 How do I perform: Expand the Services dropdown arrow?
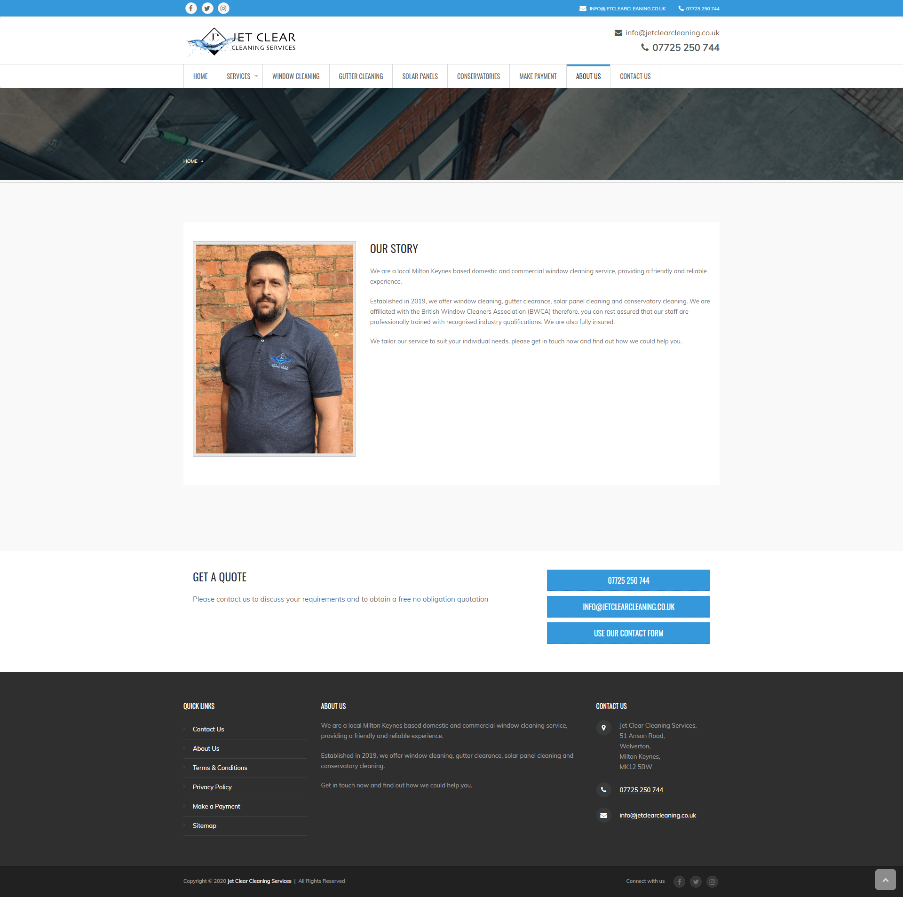[256, 76]
